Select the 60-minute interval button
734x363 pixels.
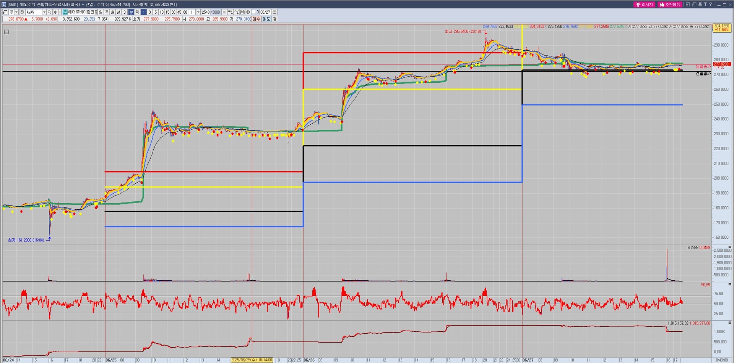coord(185,12)
